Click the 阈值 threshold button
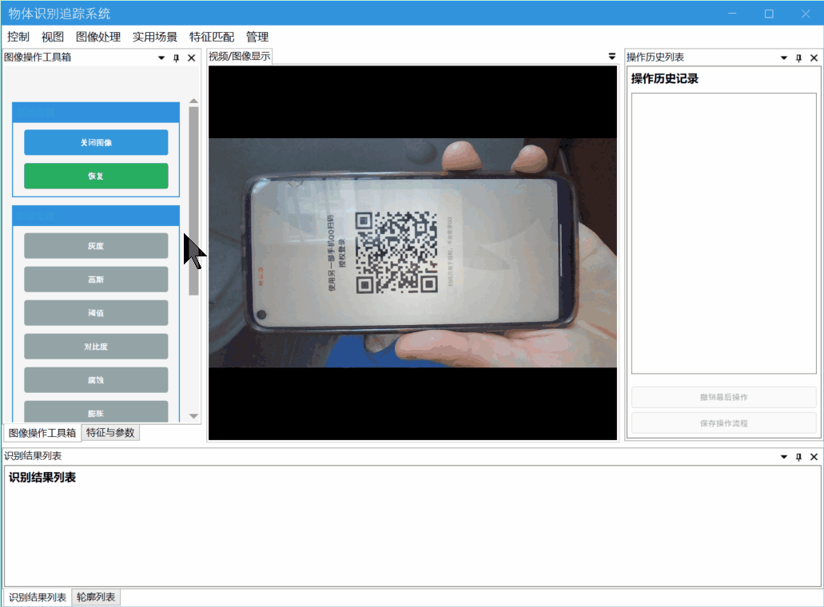Image resolution: width=824 pixels, height=607 pixels. pyautogui.click(x=96, y=313)
